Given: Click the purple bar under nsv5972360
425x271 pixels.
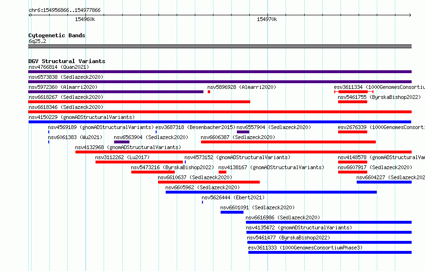Looking at the screenshot, I should point(116,92).
